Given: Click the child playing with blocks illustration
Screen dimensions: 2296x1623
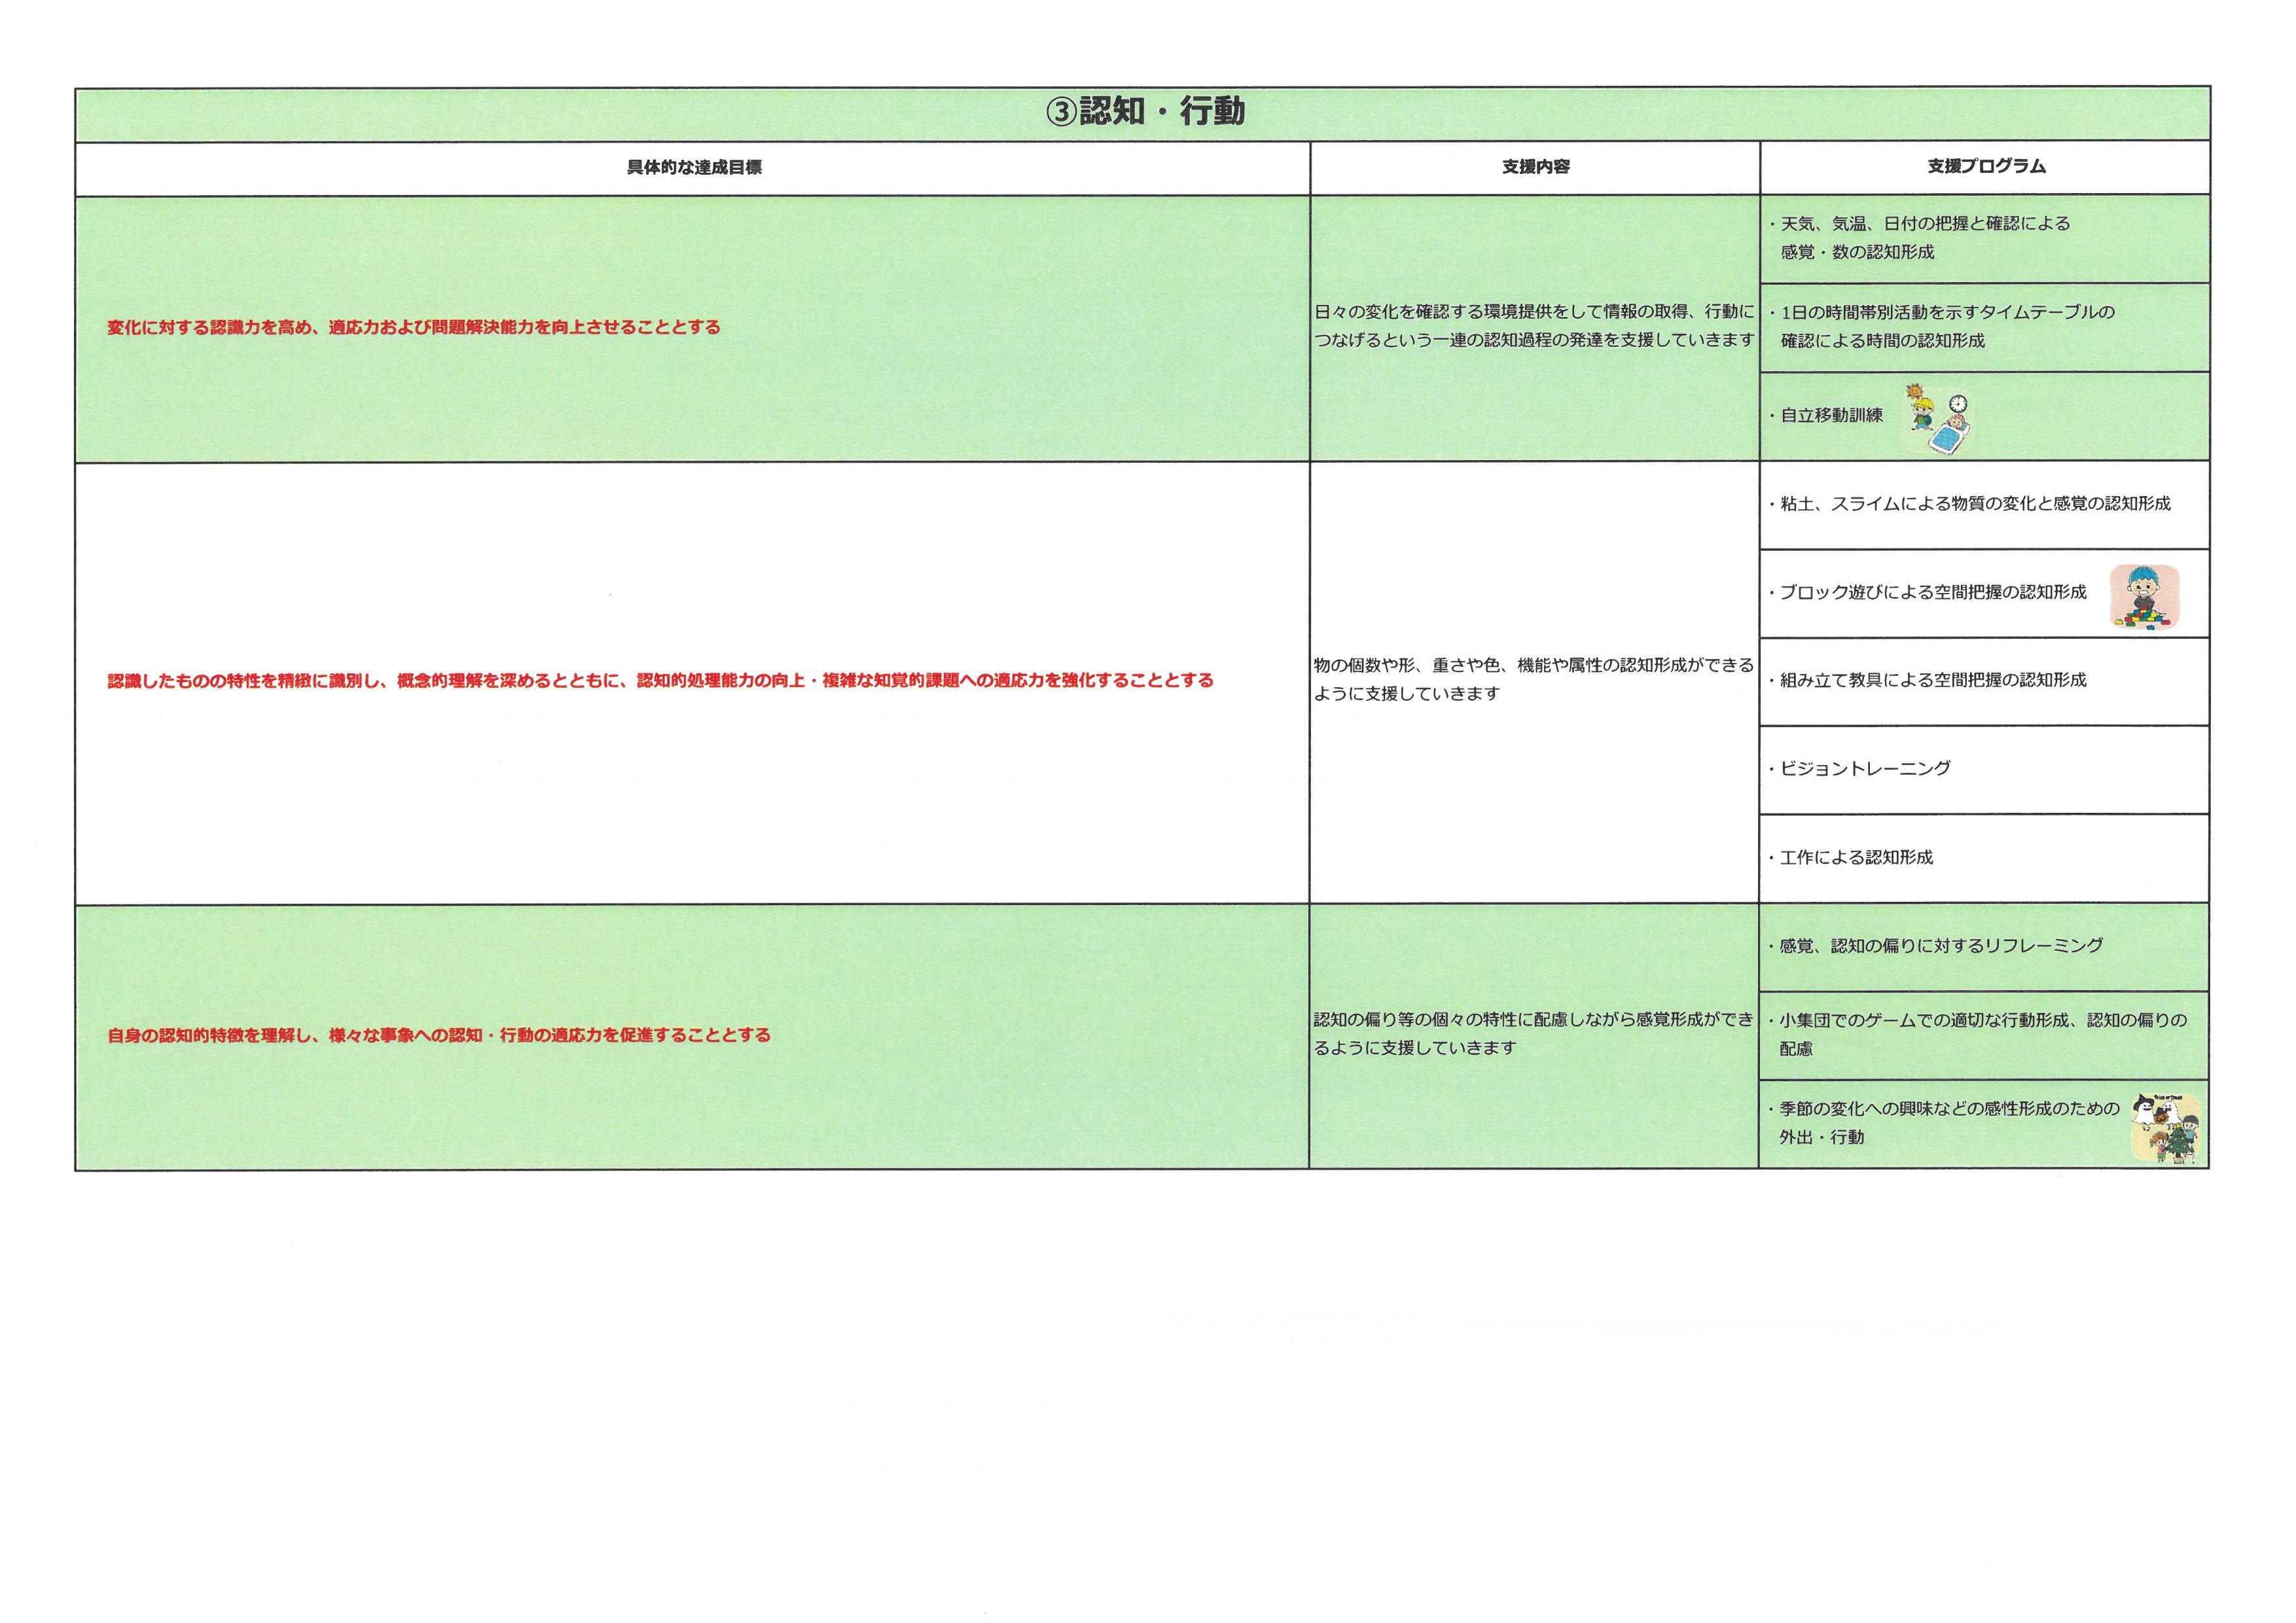Looking at the screenshot, I should click(x=2145, y=596).
